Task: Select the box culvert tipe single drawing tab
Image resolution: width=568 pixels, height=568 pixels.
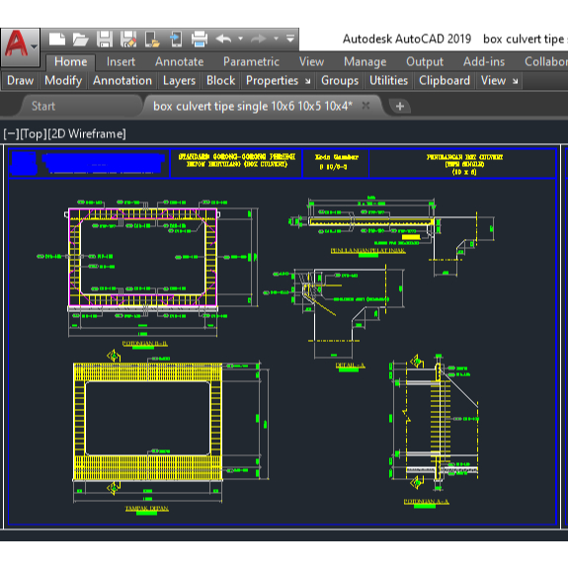Action: tap(253, 106)
